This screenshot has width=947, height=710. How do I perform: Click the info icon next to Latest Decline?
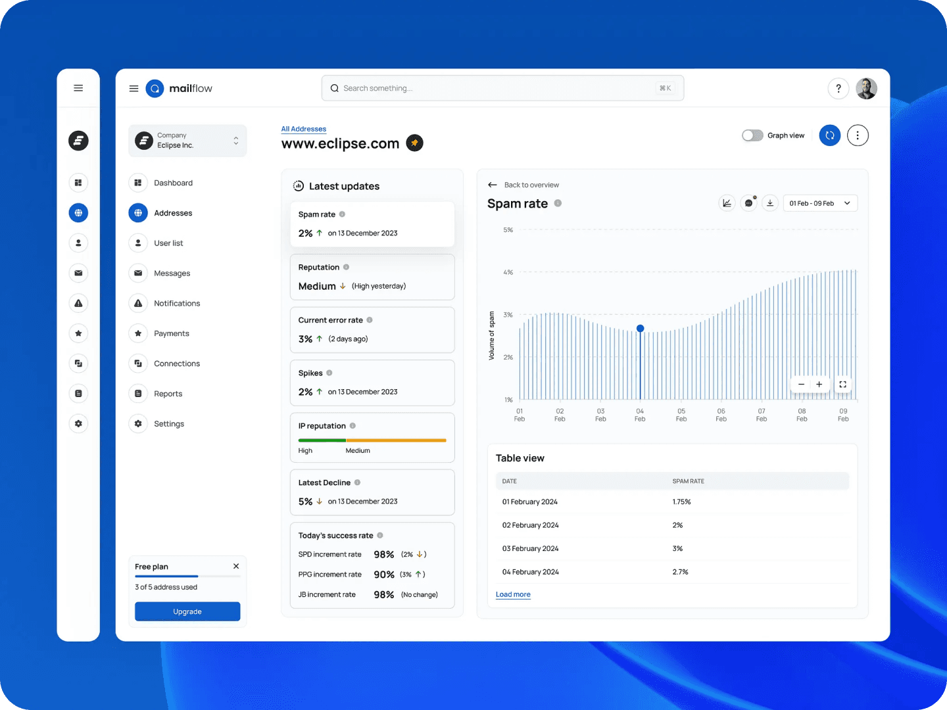(357, 483)
